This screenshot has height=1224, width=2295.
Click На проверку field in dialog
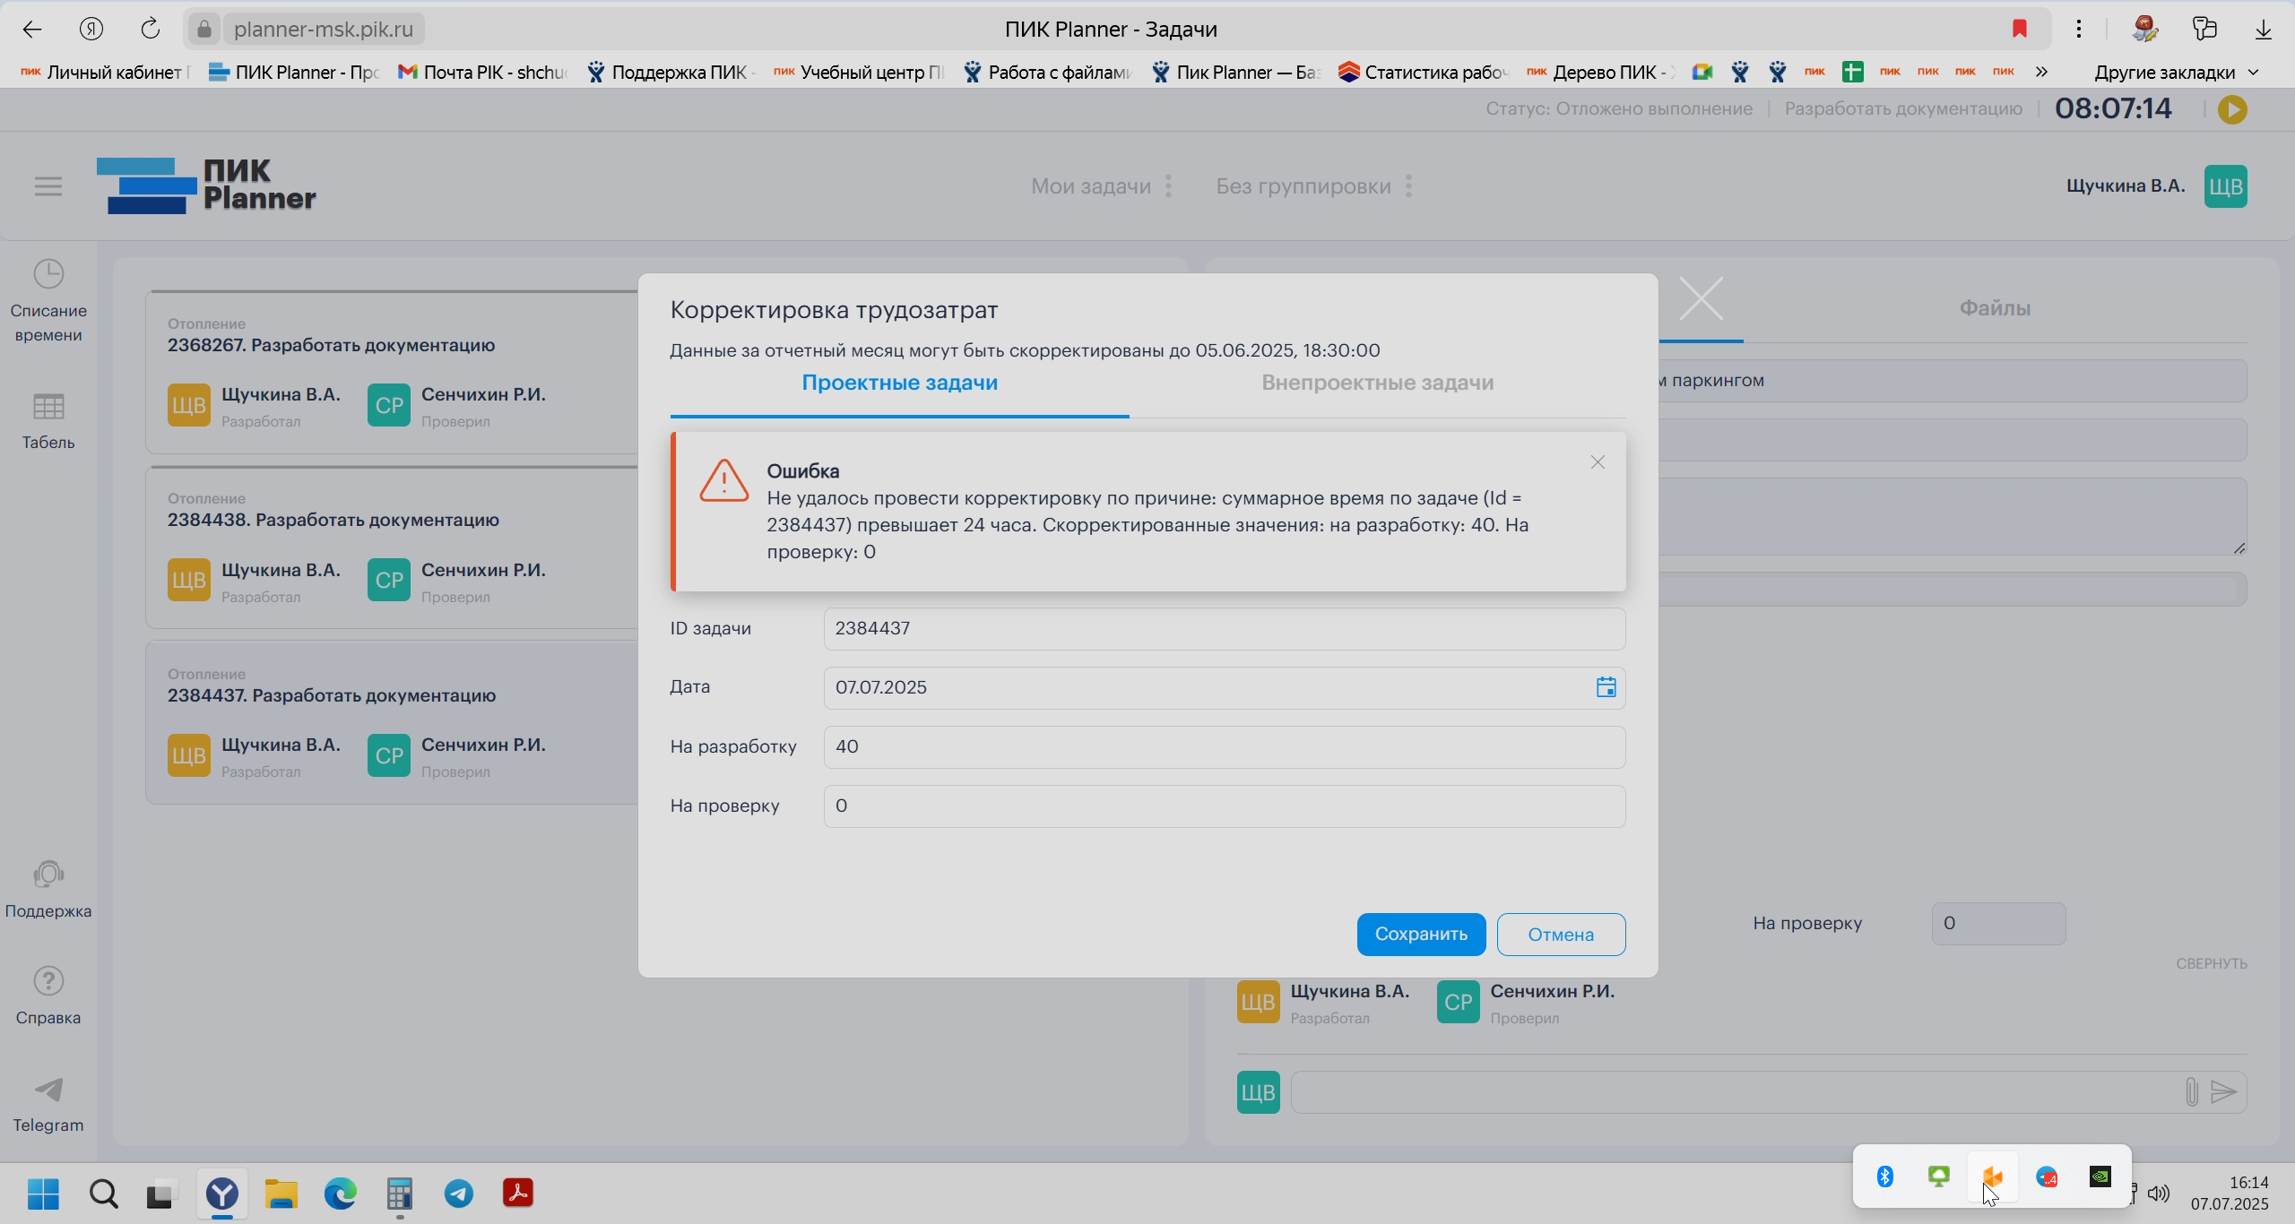[x=1224, y=806]
